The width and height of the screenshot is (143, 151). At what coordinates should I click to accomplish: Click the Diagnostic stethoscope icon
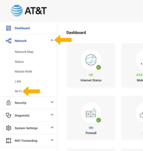9,115
